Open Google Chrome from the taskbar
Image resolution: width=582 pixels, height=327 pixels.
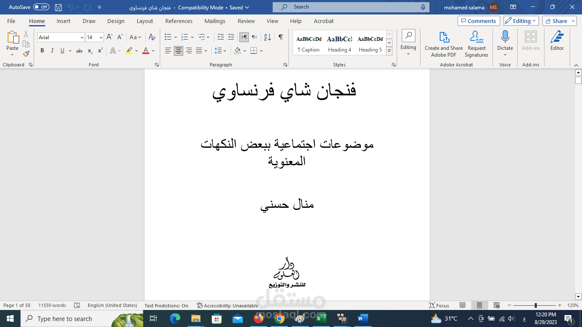click(x=279, y=318)
